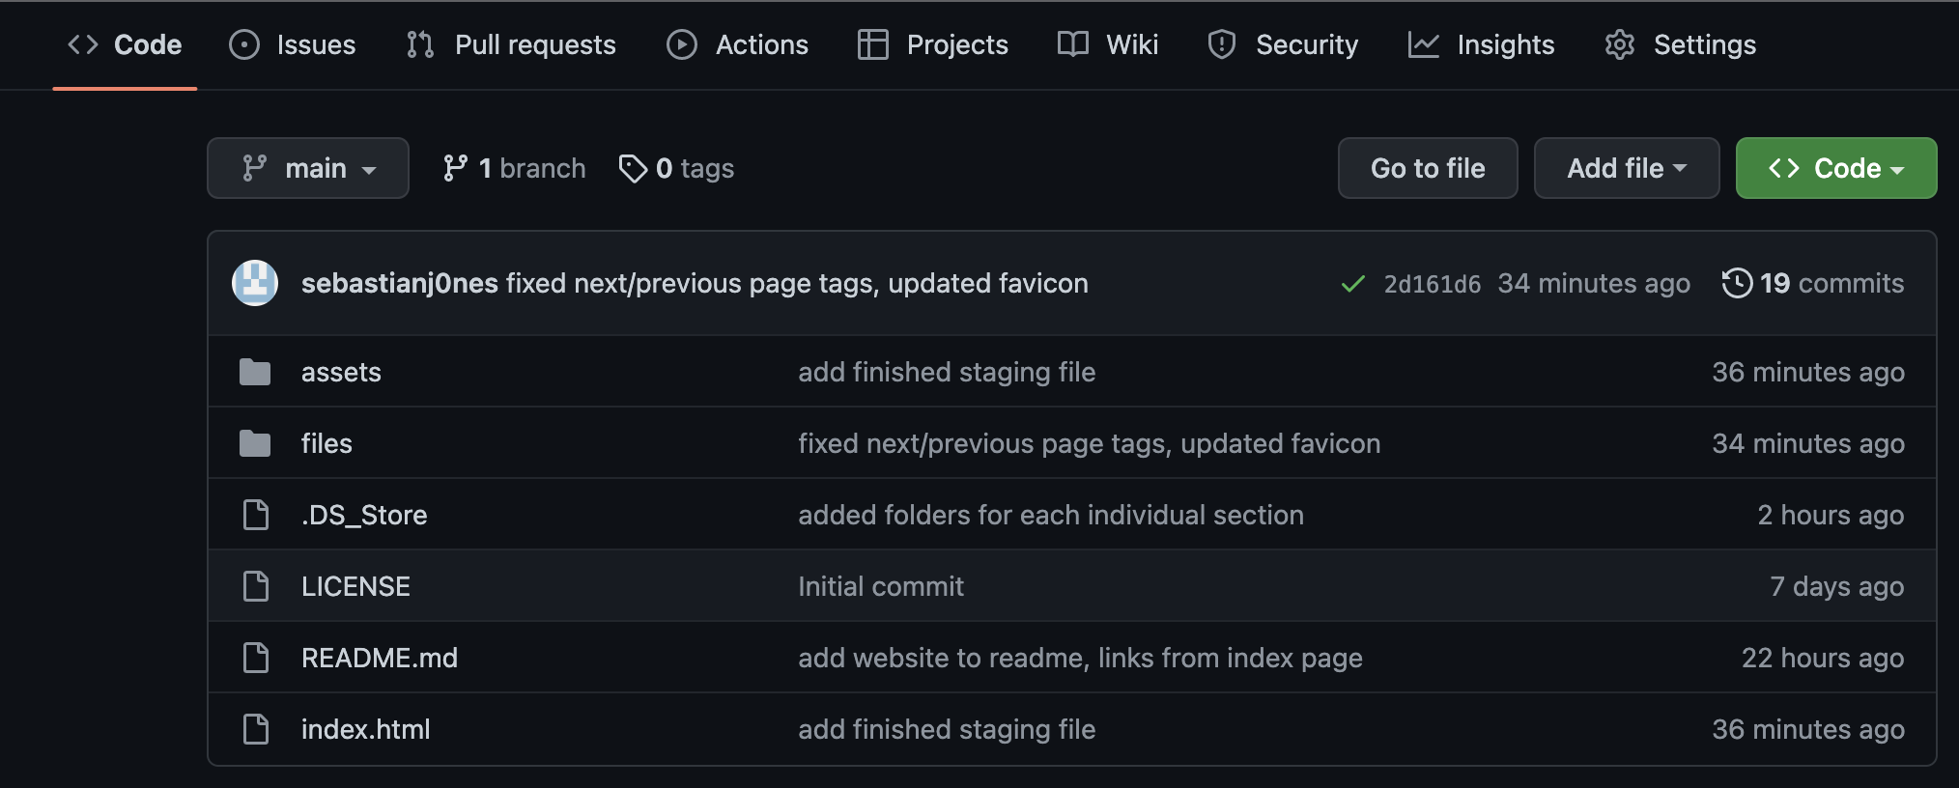Go to the Actions tab
The image size is (1959, 788).
(x=737, y=44)
